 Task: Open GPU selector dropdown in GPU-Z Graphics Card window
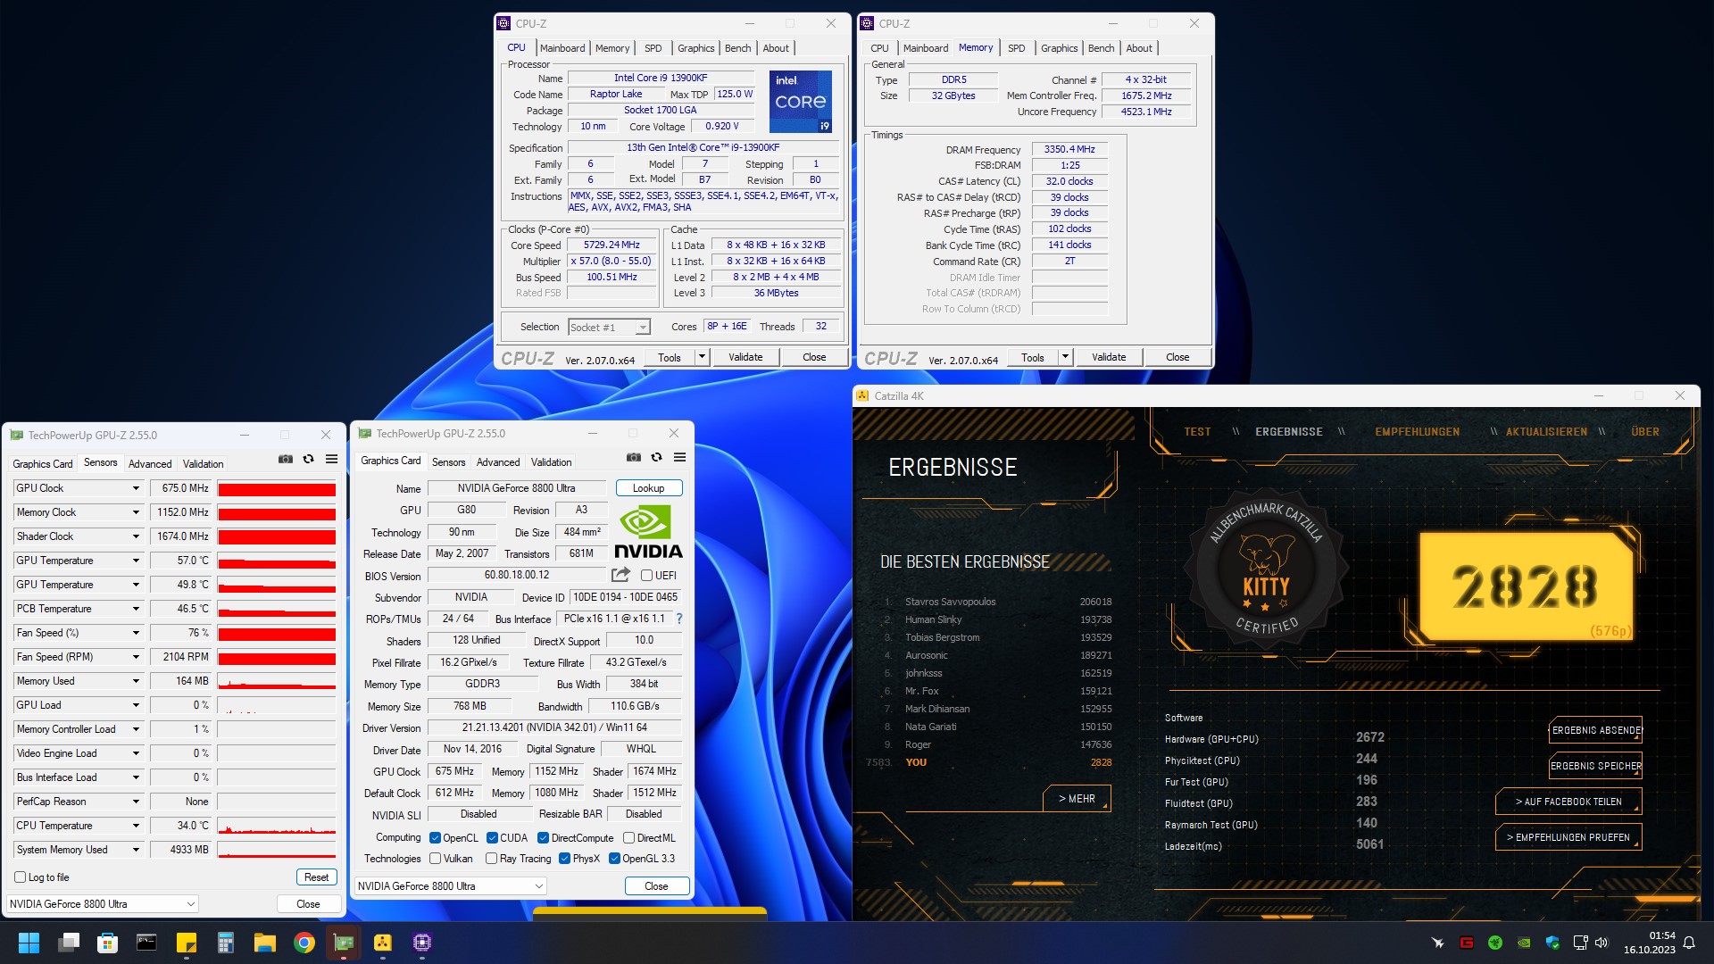tap(451, 886)
